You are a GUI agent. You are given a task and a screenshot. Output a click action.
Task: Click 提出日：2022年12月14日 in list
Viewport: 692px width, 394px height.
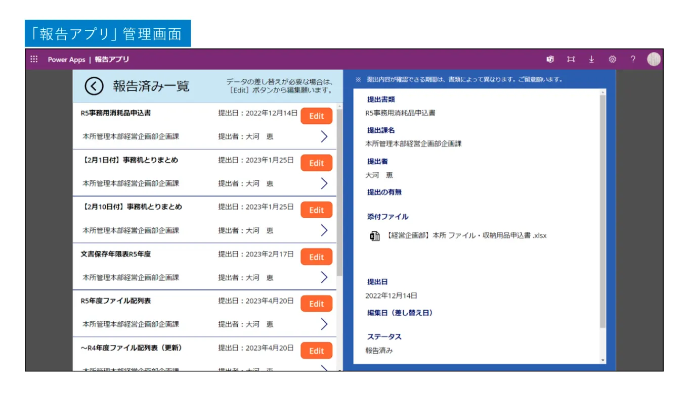pyautogui.click(x=258, y=113)
